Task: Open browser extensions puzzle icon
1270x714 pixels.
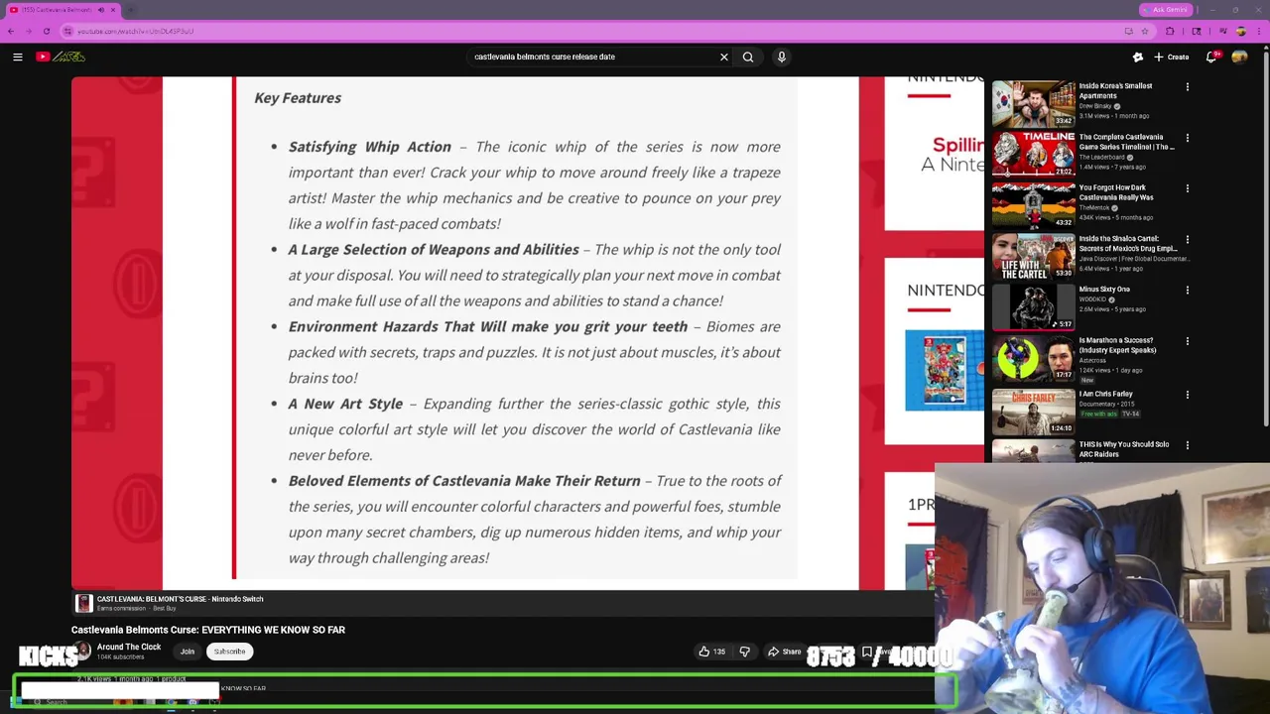Action: tap(1170, 31)
